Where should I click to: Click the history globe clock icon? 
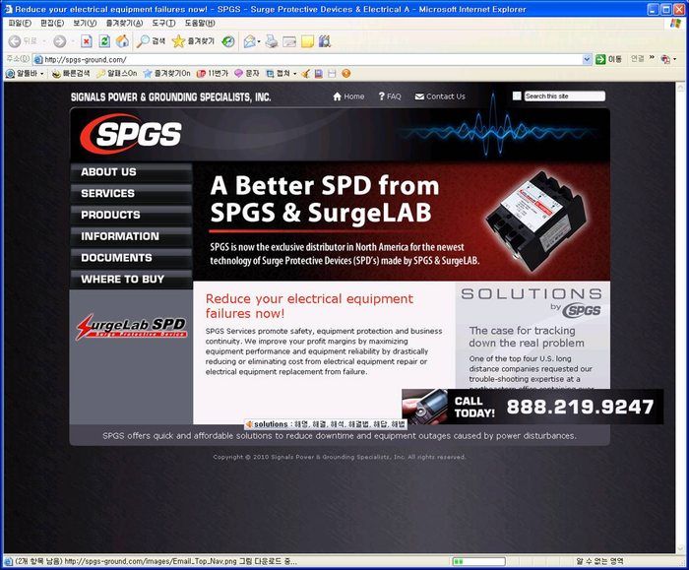228,41
